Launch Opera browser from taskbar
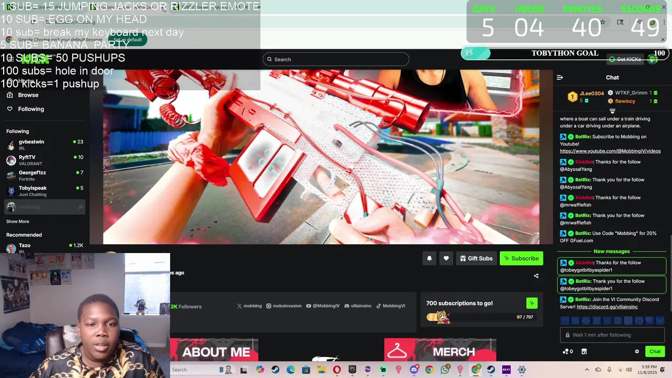This screenshot has width=672, height=378. [337, 370]
